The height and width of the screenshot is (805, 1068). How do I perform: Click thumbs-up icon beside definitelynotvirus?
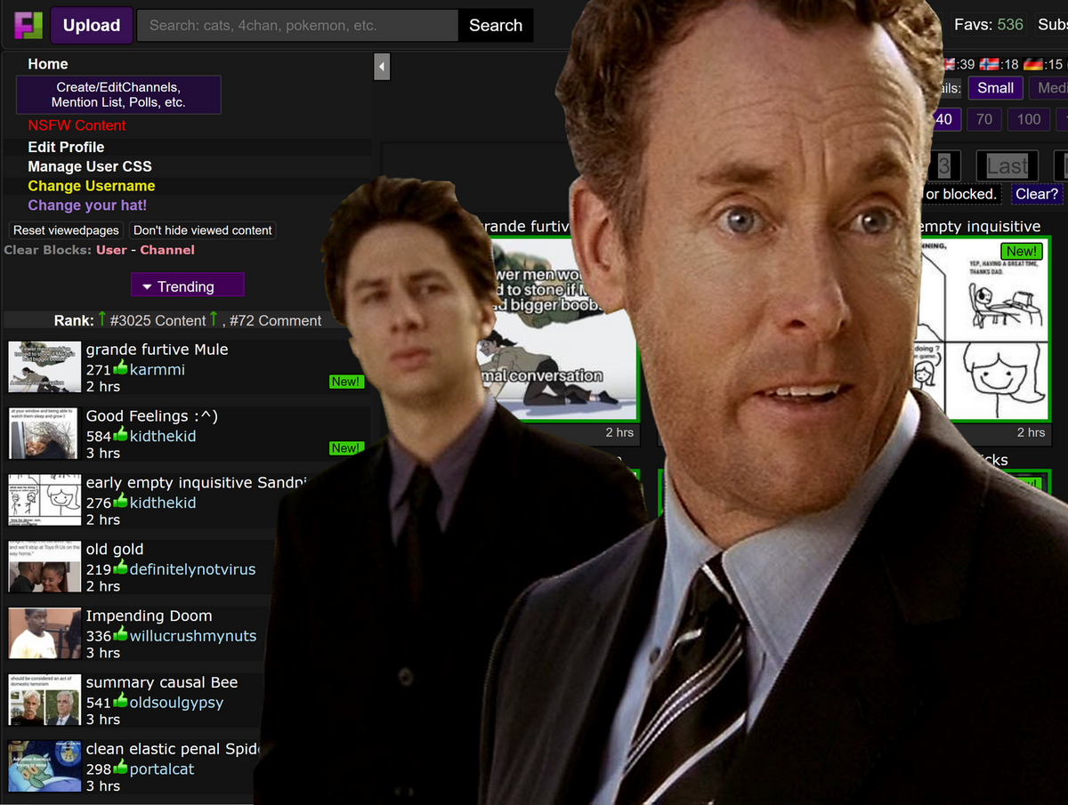tap(120, 568)
